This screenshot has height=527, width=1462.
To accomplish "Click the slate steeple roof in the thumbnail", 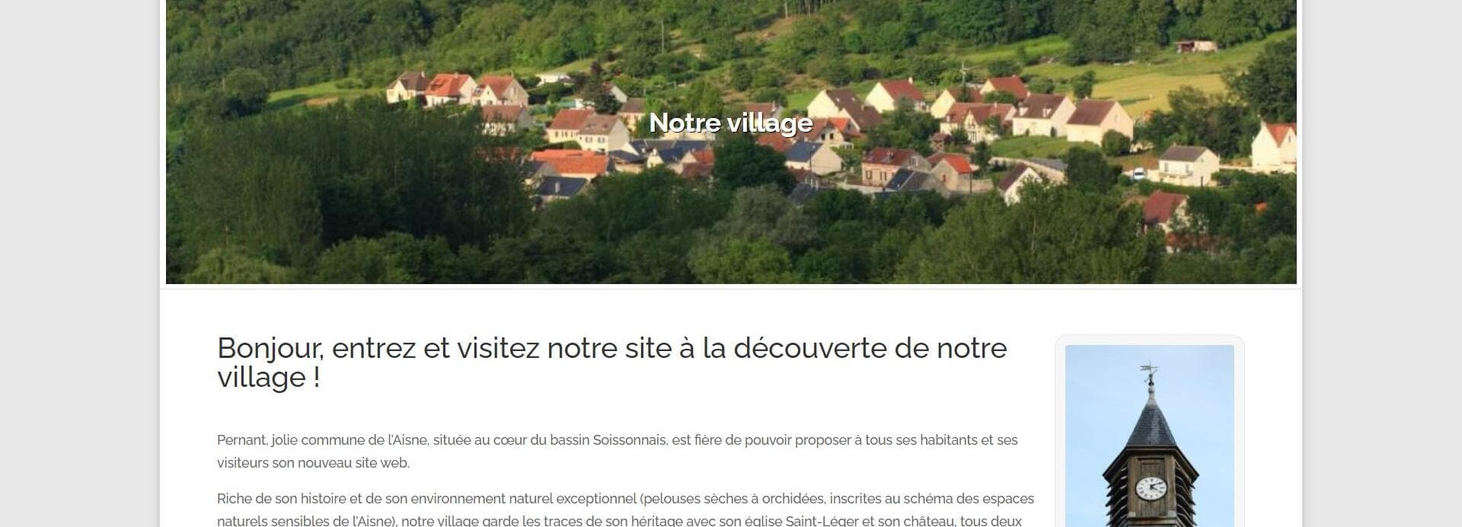I will coord(1150,420).
